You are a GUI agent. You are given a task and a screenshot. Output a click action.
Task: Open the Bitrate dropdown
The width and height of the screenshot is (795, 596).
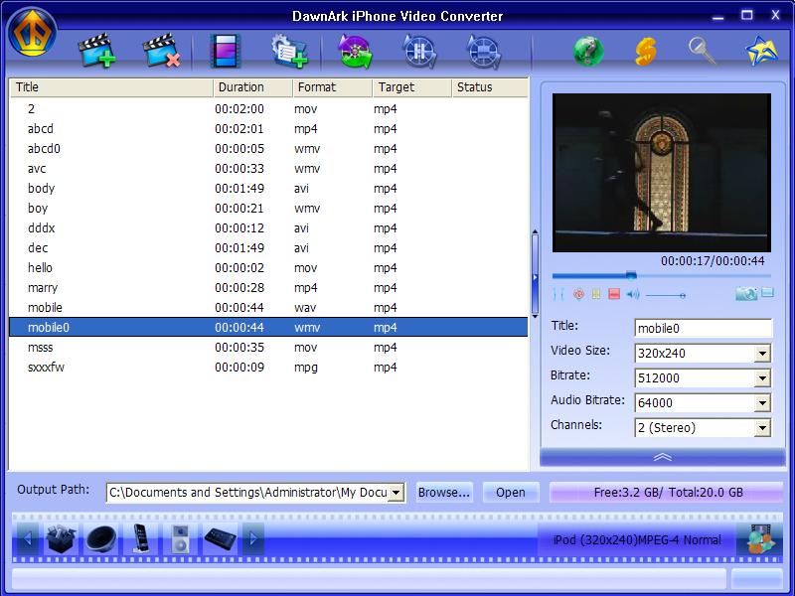[761, 378]
